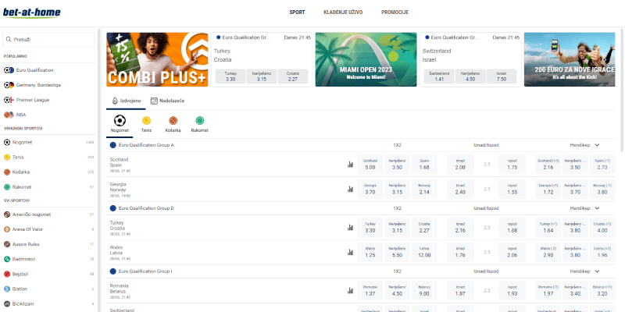Open statistics icon for Wales vs Latvia
This screenshot has height=312, width=625.
click(x=350, y=252)
